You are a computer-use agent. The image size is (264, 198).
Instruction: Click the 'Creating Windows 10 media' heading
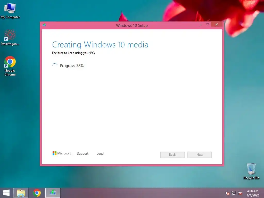100,45
